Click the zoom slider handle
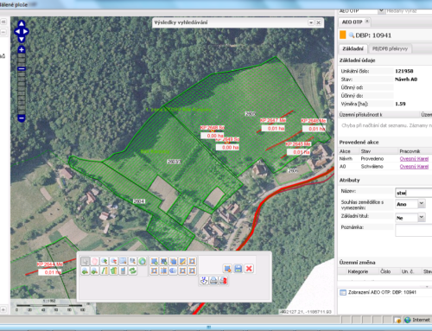The height and width of the screenshot is (331, 432). tap(22, 68)
